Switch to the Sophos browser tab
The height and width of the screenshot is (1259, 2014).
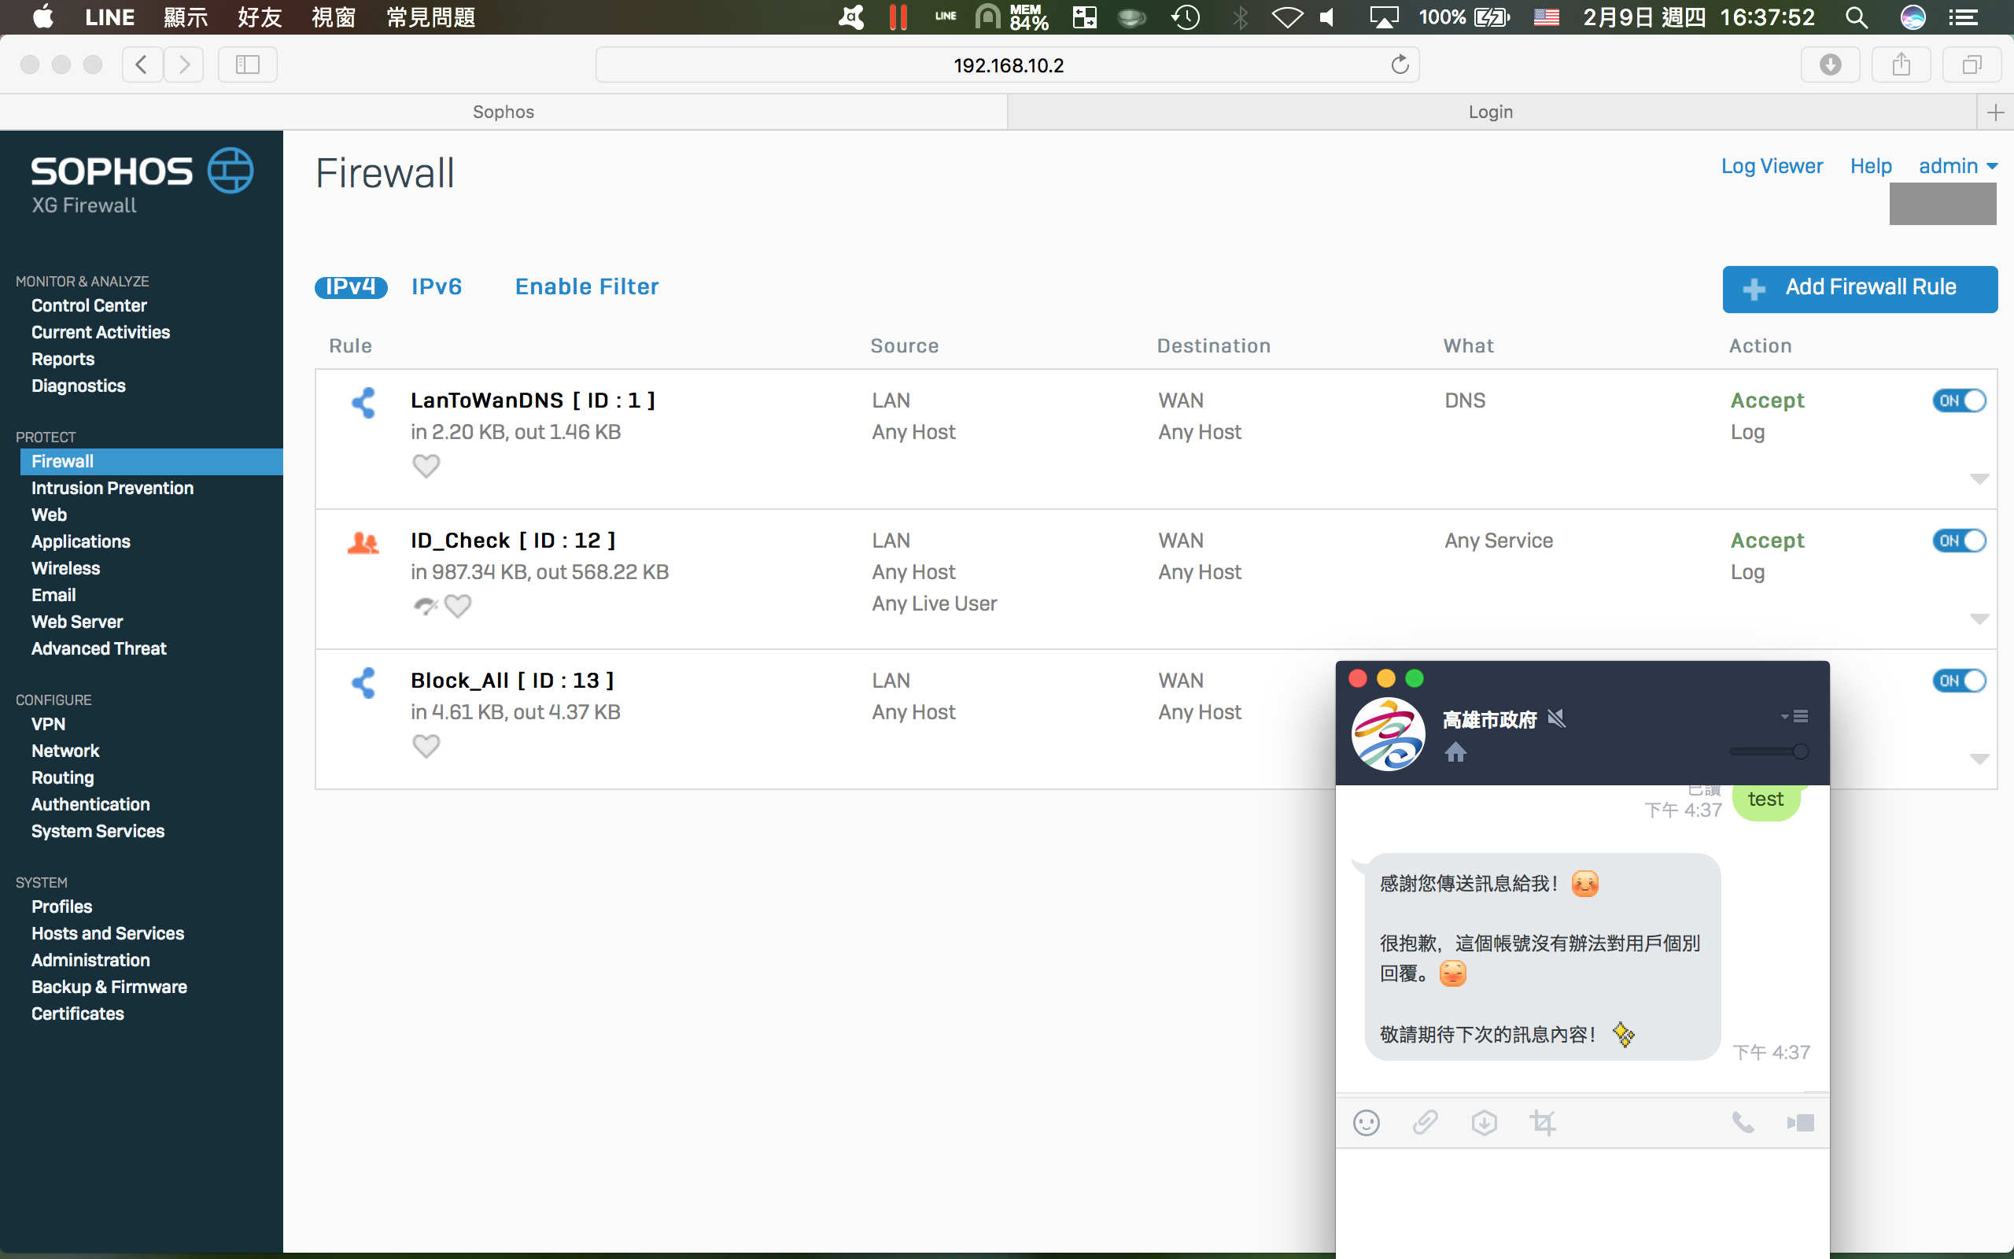pos(503,113)
